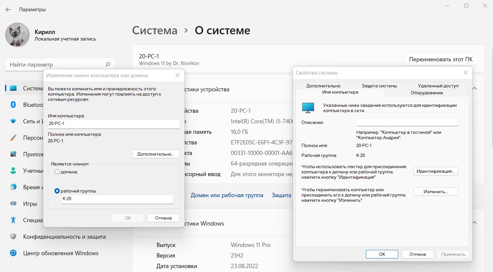The width and height of the screenshot is (493, 272).
Task: Minimize the Параметры window
Action: [x=447, y=6]
